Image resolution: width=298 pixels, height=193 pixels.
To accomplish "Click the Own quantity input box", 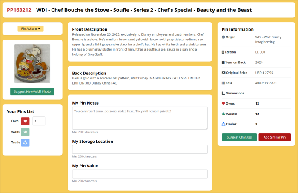I will (x=39, y=121).
